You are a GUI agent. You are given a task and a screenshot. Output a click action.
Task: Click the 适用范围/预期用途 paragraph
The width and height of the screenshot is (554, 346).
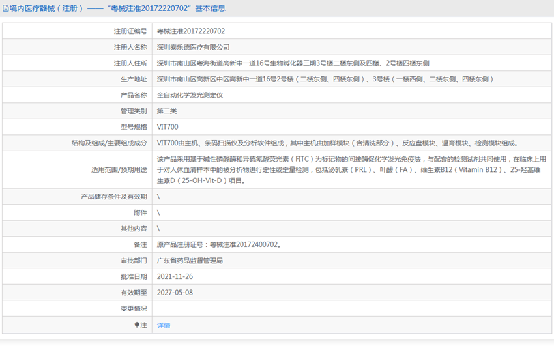click(x=351, y=170)
